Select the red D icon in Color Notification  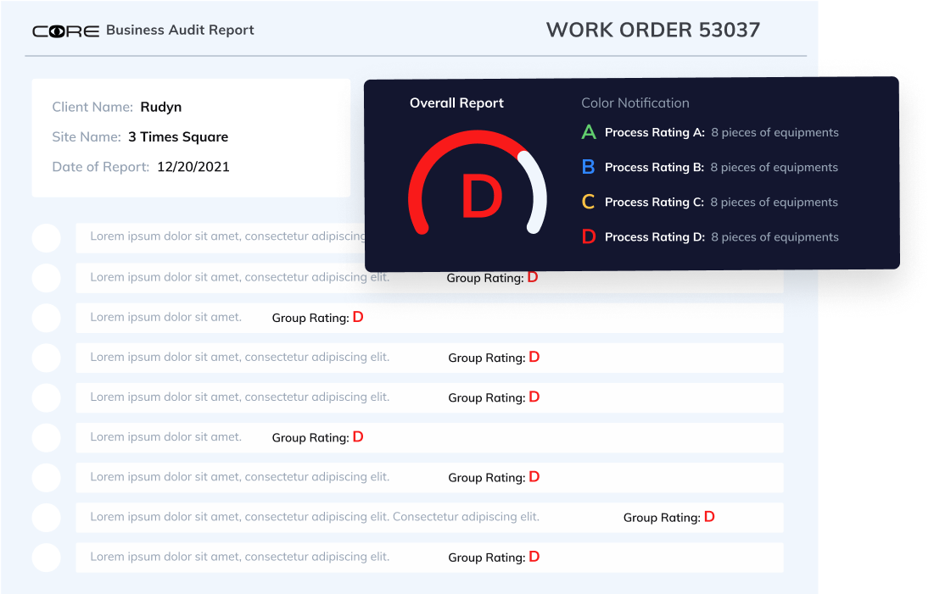[589, 237]
